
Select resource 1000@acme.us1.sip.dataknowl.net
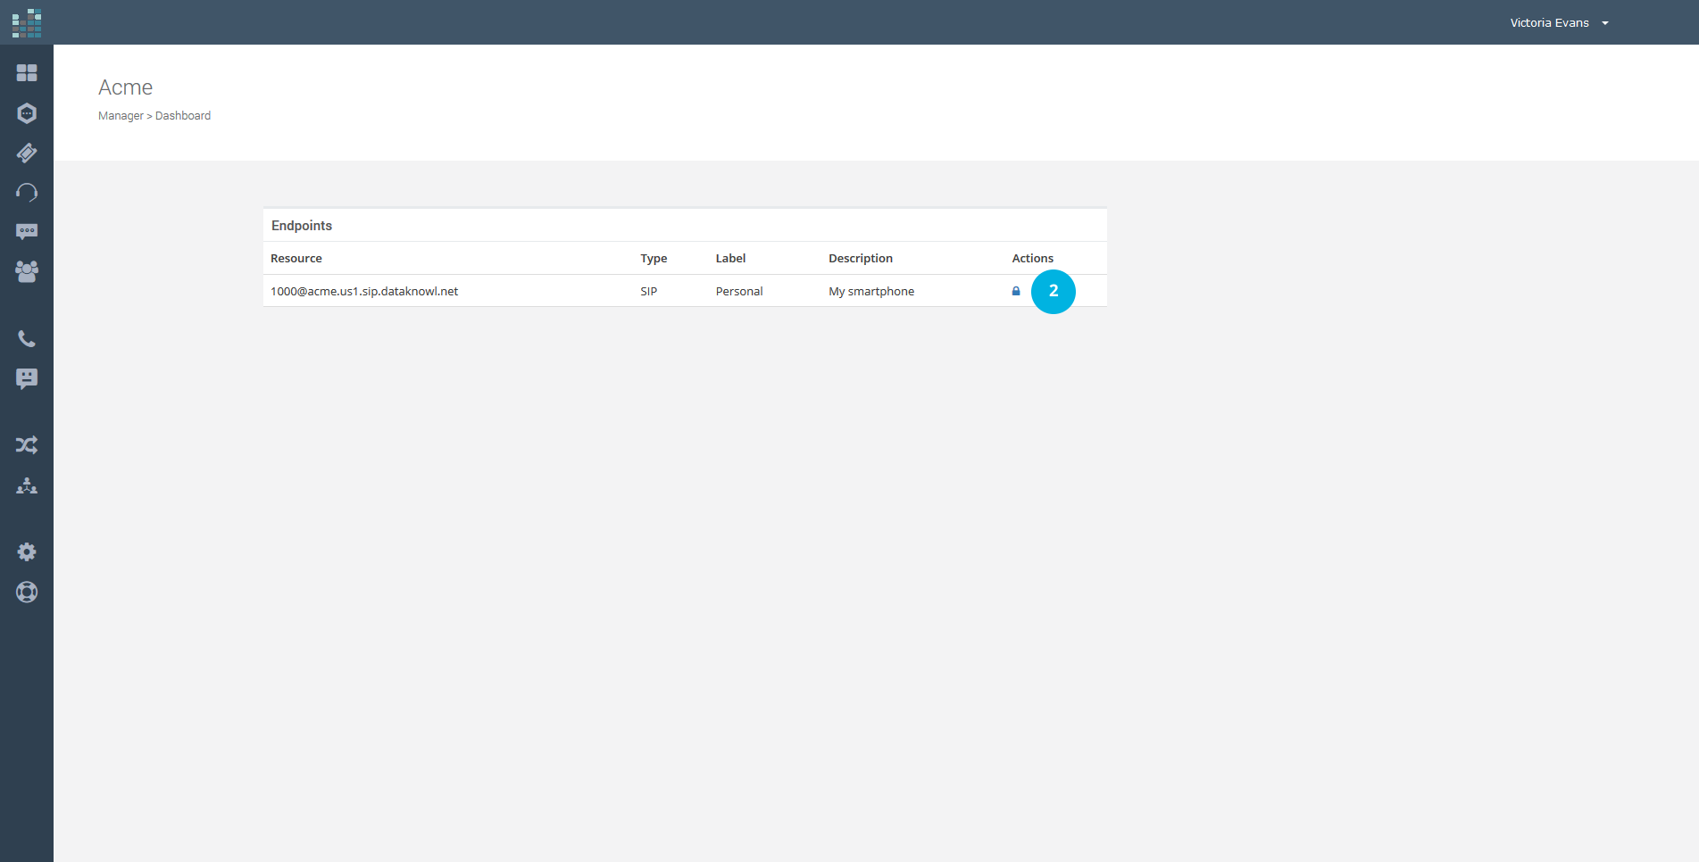click(364, 292)
